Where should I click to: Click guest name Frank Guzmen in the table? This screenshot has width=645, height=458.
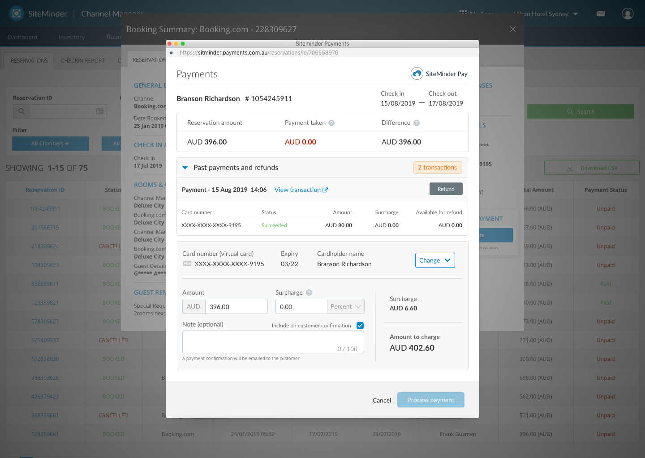(x=458, y=434)
